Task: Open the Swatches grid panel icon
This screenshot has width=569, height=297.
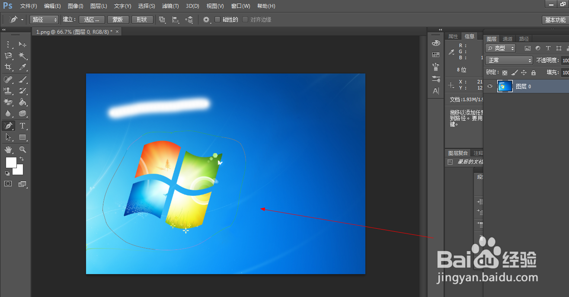Action: point(436,54)
